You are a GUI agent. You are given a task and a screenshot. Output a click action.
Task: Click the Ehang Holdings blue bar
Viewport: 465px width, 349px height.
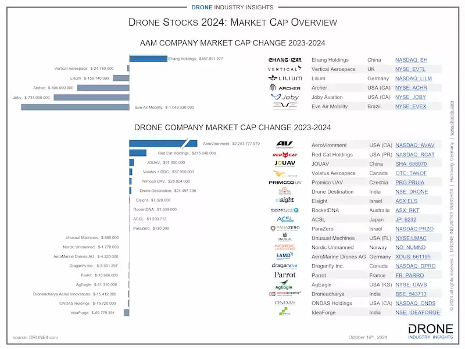(x=148, y=58)
